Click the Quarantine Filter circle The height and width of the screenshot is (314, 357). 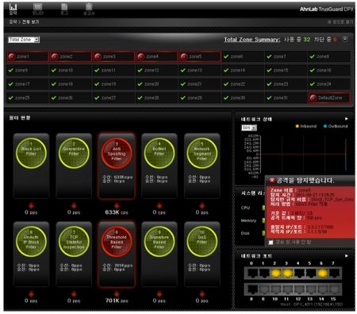coord(74,153)
